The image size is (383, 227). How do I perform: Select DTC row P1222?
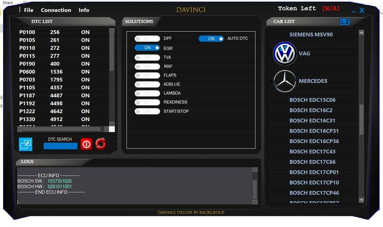pos(54,111)
